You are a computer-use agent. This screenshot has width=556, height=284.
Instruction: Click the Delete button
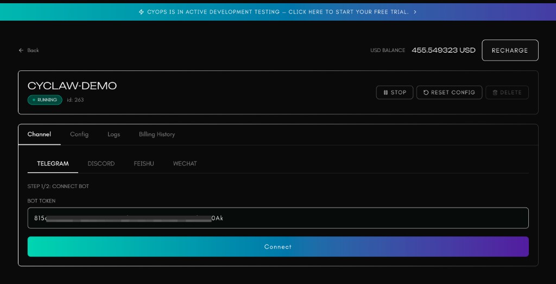[x=507, y=93]
